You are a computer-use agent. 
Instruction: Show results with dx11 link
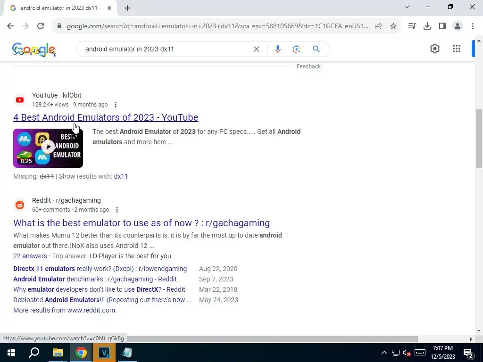[121, 176]
